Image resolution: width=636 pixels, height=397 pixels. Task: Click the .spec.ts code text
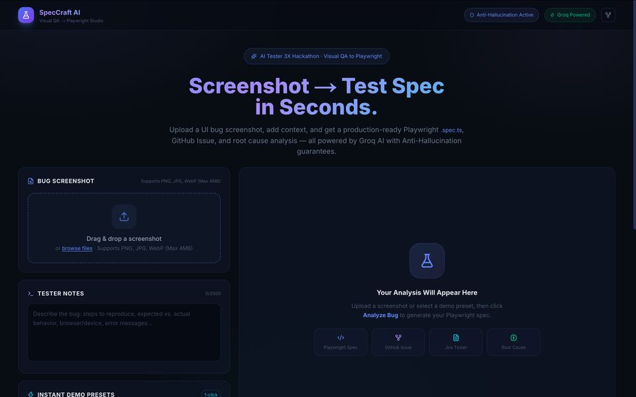(451, 130)
